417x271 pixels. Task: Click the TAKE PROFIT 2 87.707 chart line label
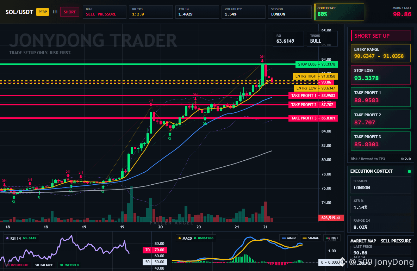(312, 105)
